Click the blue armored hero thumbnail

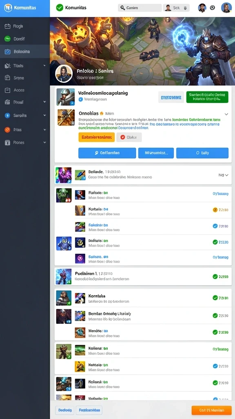[x=64, y=243]
